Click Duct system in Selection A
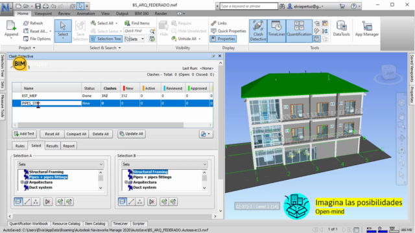415x233 pixels. [40, 188]
